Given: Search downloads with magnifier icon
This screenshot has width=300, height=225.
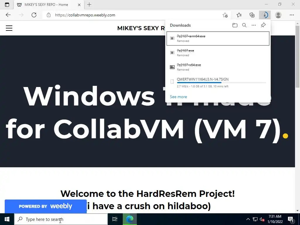Looking at the screenshot, I should (x=244, y=25).
